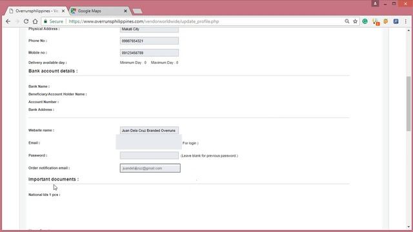413x232 pixels.
Task: Open the blue P extension icon
Action: click(396, 21)
